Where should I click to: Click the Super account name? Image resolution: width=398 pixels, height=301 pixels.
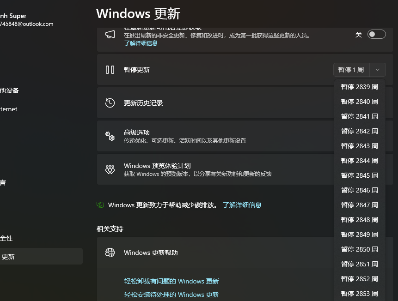pos(13,16)
